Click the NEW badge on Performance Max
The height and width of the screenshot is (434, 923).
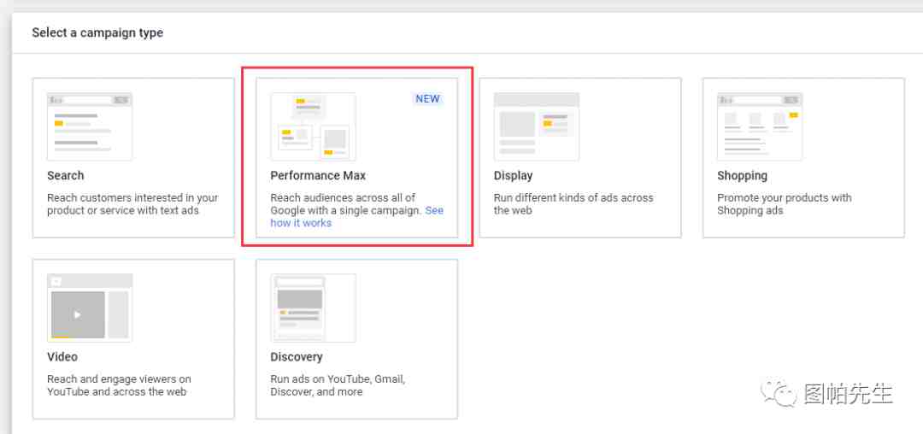pyautogui.click(x=427, y=99)
